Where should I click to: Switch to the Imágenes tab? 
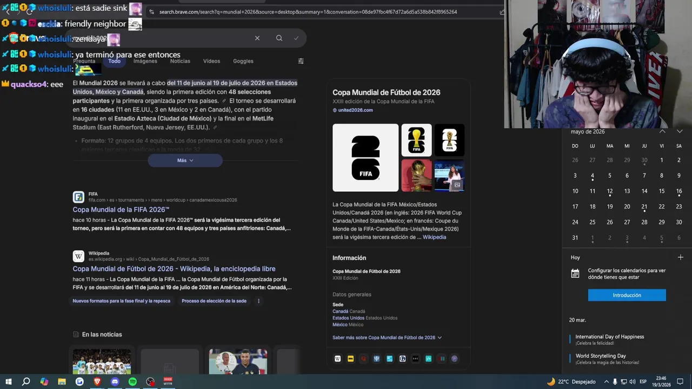point(145,61)
